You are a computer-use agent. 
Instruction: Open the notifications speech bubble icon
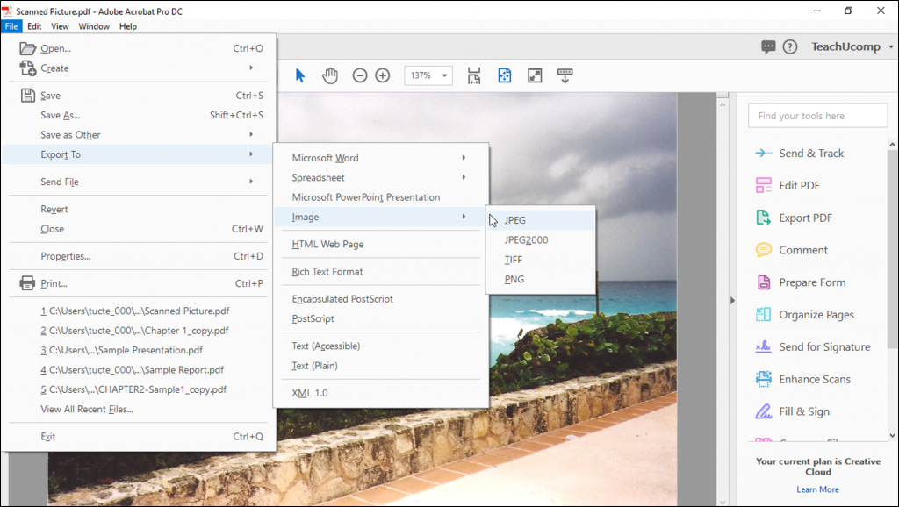pos(768,47)
